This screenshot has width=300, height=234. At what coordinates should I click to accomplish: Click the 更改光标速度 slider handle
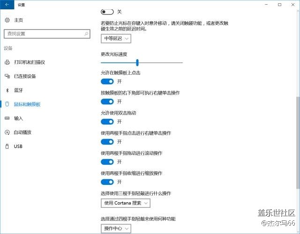pyautogui.click(x=137, y=62)
